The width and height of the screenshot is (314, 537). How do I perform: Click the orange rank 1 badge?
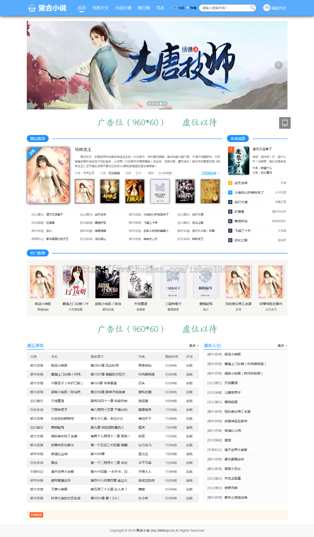click(230, 149)
